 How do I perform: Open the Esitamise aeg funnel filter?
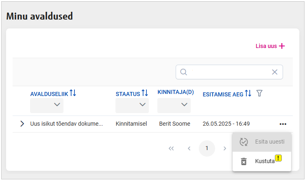tap(259, 94)
